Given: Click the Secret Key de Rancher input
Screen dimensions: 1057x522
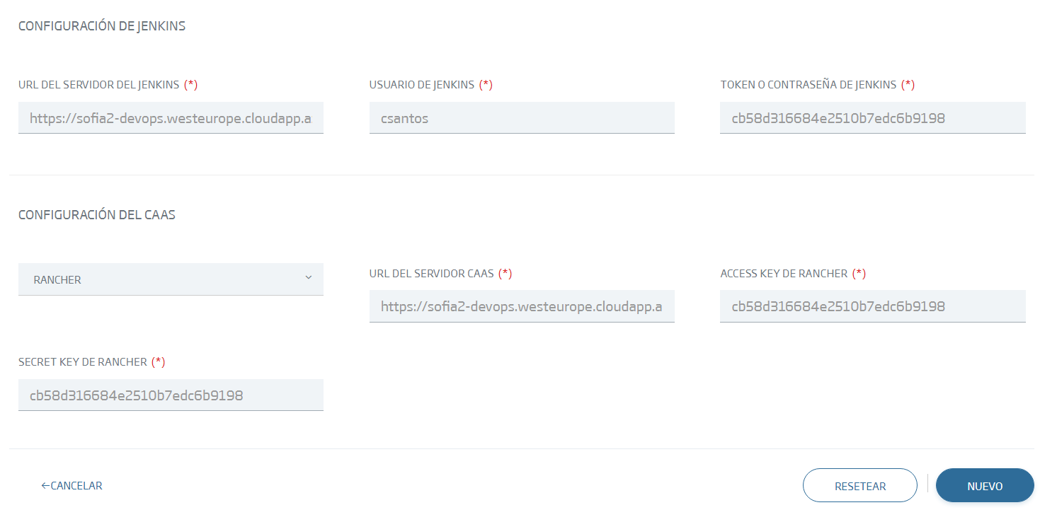Looking at the screenshot, I should click(x=171, y=395).
